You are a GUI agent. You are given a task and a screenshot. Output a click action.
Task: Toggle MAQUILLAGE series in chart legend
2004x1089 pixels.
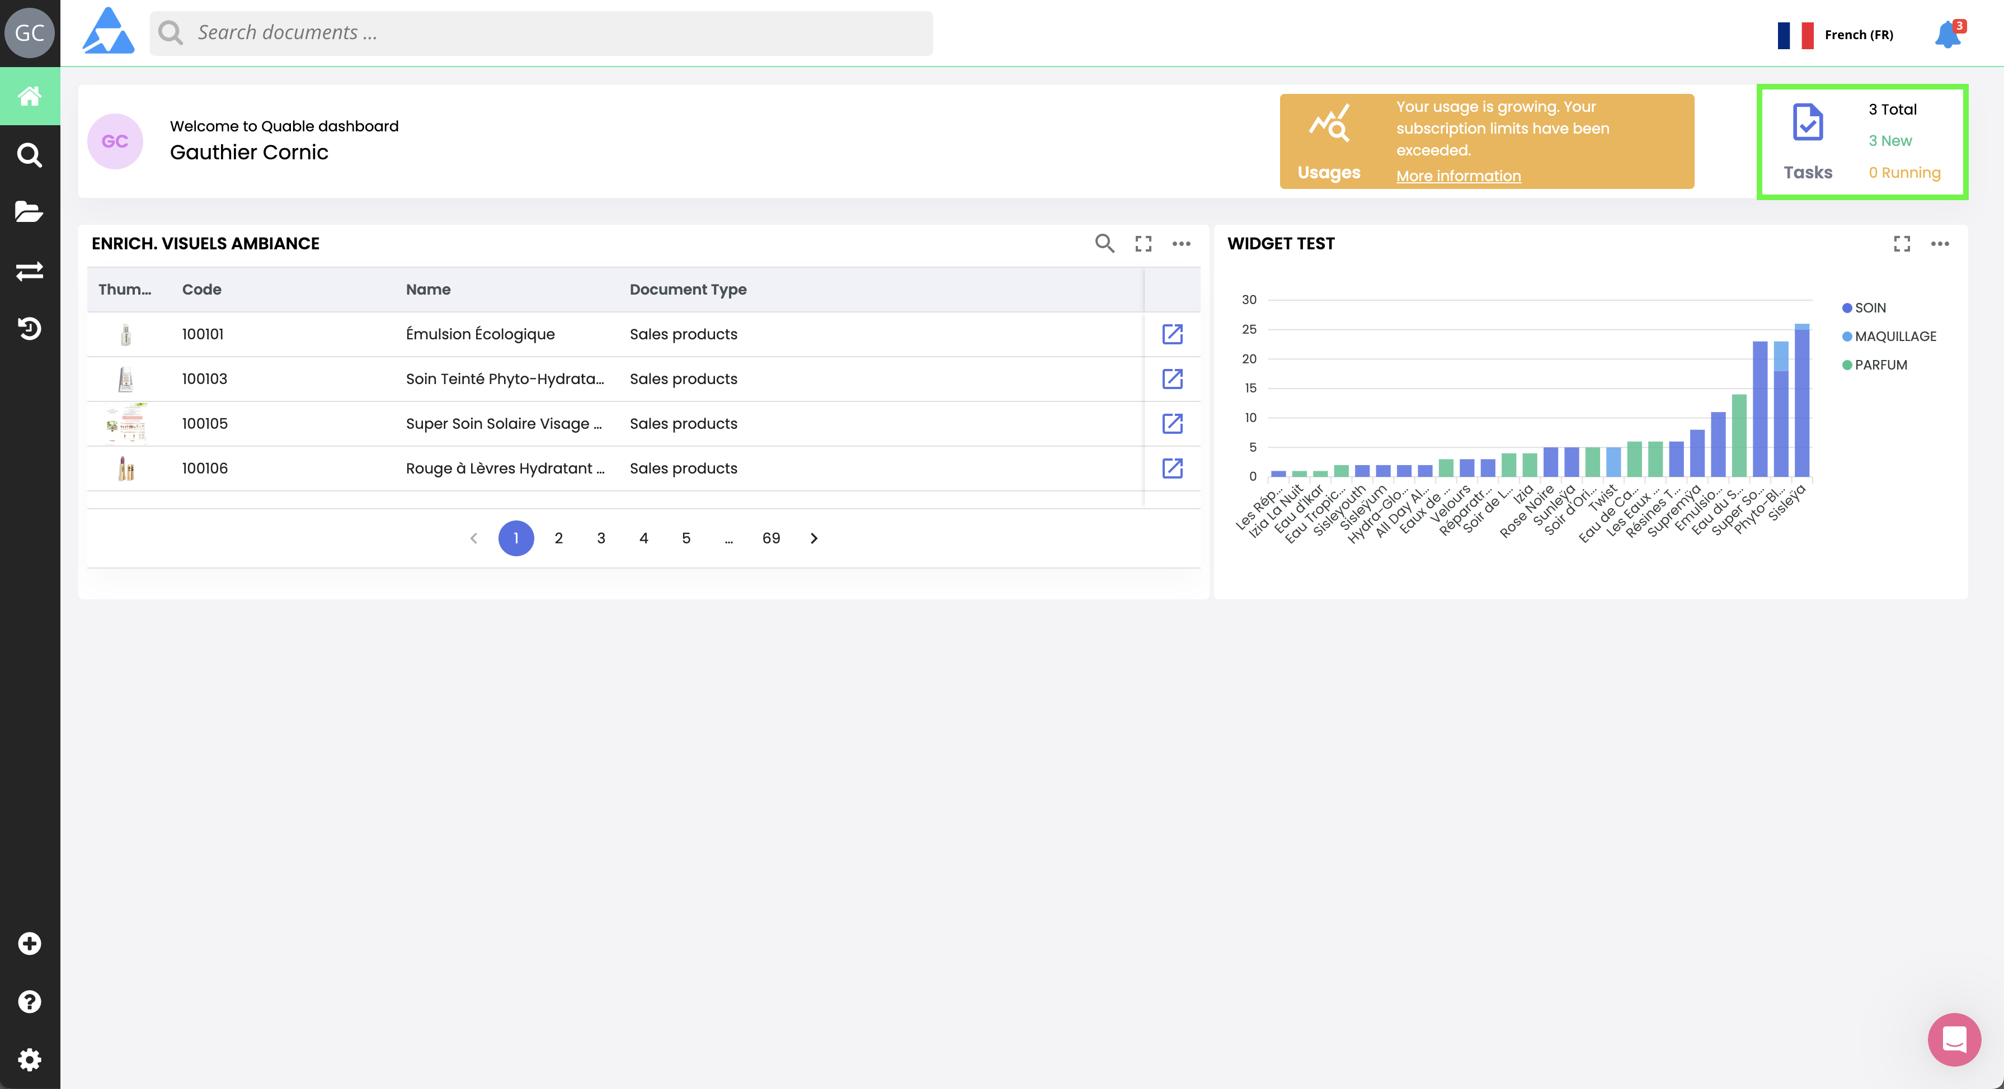[x=1894, y=337]
